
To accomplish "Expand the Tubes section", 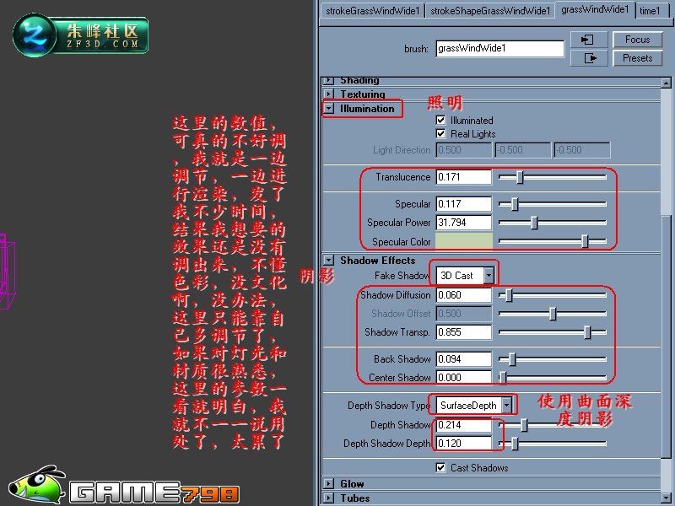I will tap(329, 498).
